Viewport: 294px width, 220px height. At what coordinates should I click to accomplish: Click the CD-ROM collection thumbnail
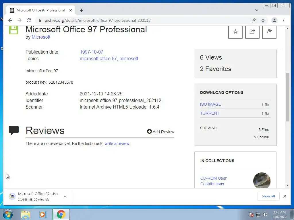click(x=262, y=180)
